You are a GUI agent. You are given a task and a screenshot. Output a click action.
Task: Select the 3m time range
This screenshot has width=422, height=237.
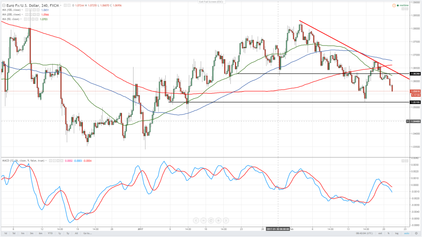(x=31, y=233)
